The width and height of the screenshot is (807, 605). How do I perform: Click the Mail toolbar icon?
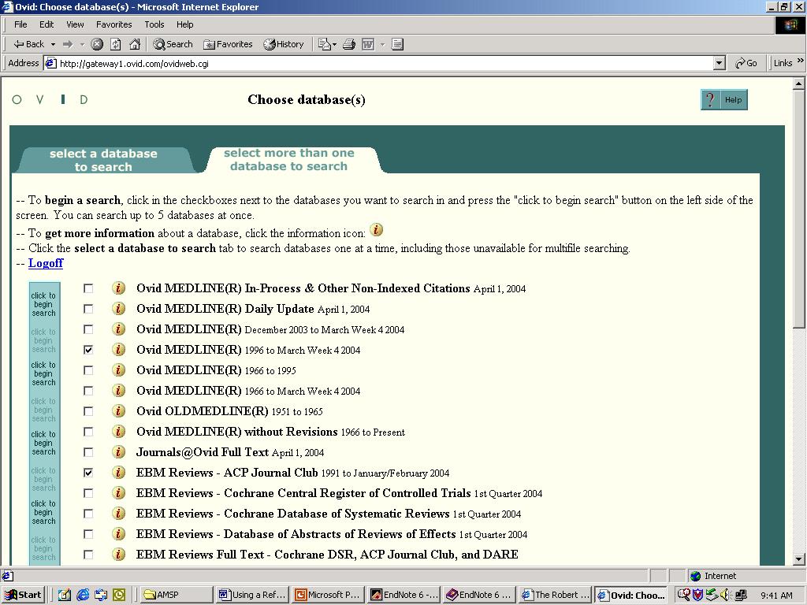324,44
